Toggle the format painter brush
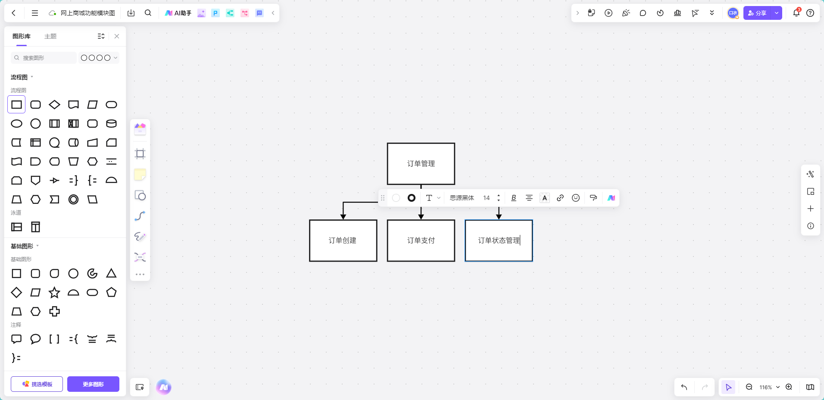 tap(593, 198)
